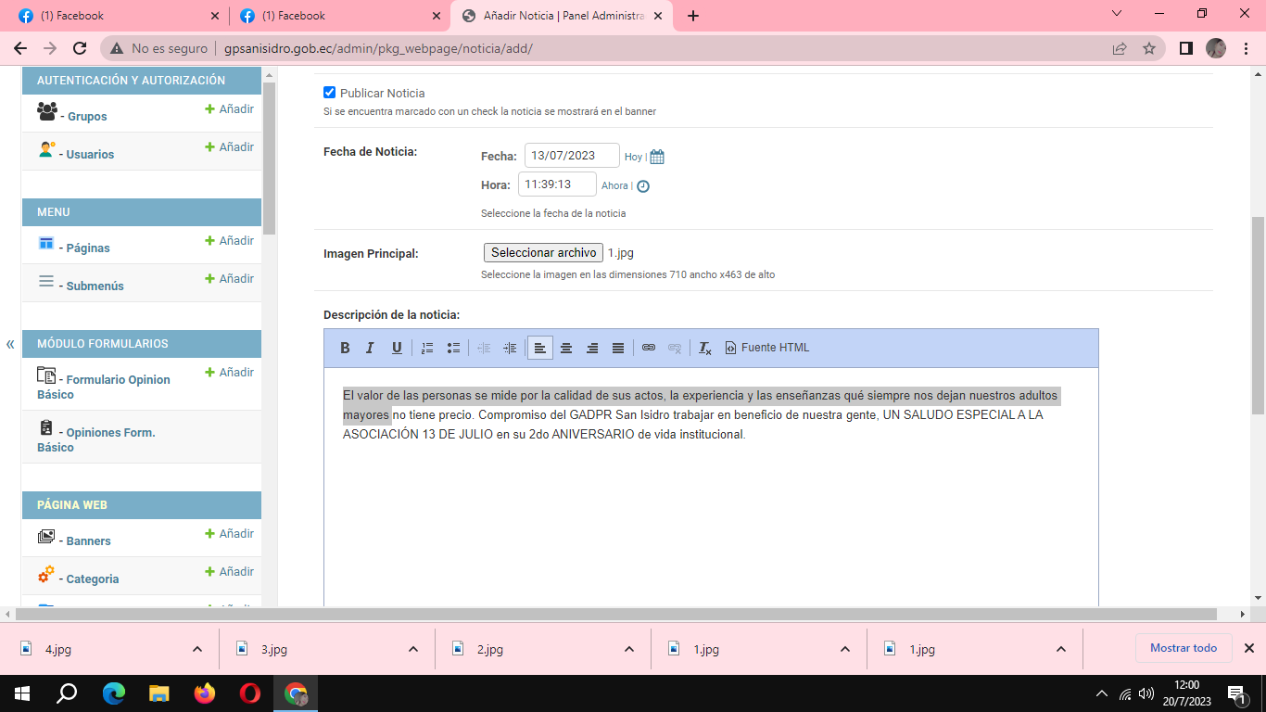Open the calendar date picker icon

click(657, 157)
